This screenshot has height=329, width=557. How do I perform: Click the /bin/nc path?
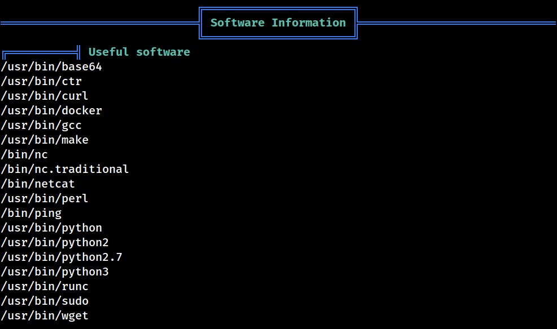[24, 154]
